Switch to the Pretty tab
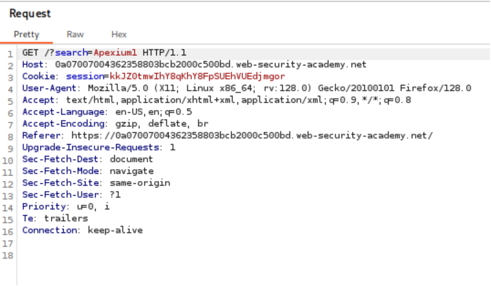The image size is (491, 286). click(x=26, y=35)
